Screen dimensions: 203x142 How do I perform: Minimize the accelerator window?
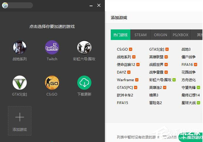click(x=91, y=6)
